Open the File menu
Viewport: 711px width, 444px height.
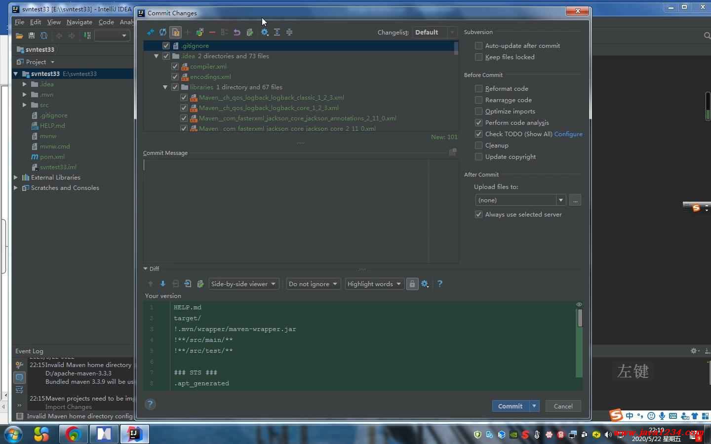pos(19,22)
